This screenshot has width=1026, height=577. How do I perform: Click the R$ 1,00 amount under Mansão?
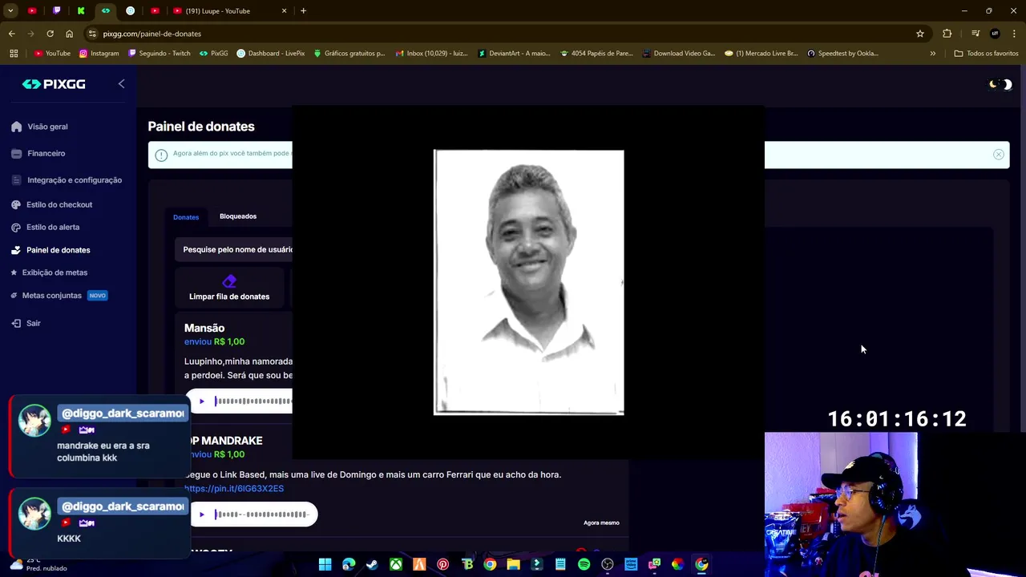pos(229,342)
